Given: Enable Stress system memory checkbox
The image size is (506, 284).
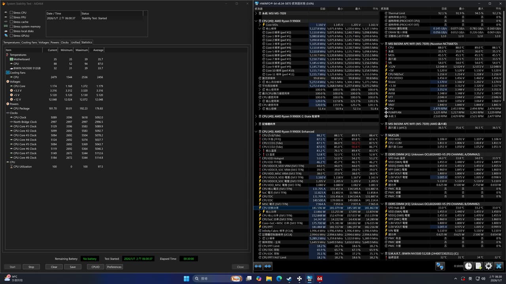Looking at the screenshot, I should click(x=11, y=26).
